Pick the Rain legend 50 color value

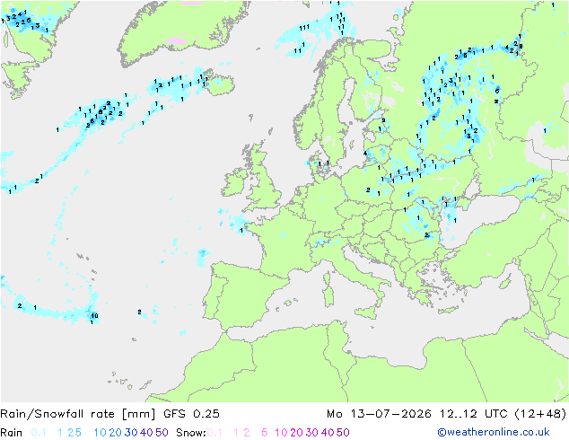(x=162, y=433)
